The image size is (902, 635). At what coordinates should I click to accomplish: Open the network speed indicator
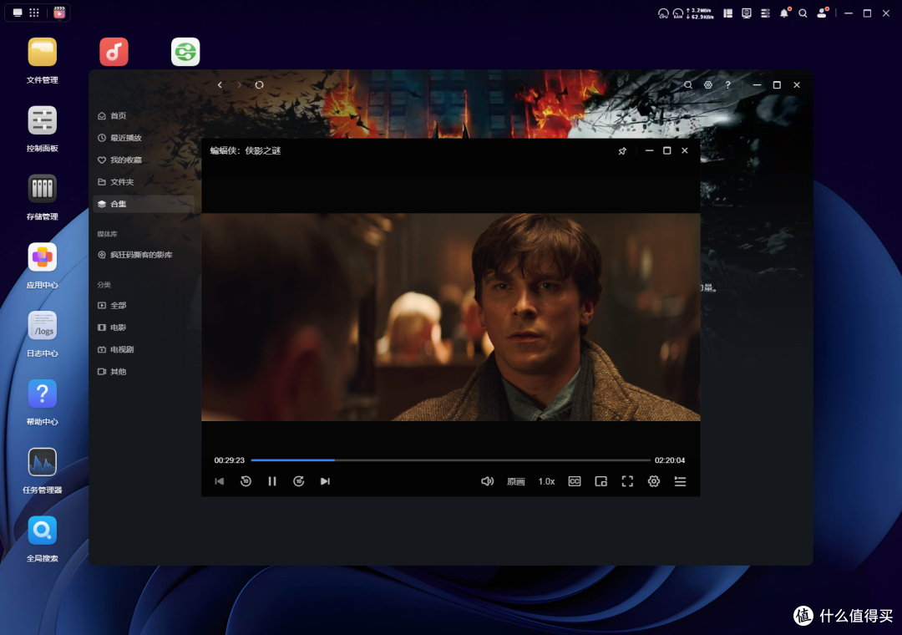[700, 13]
